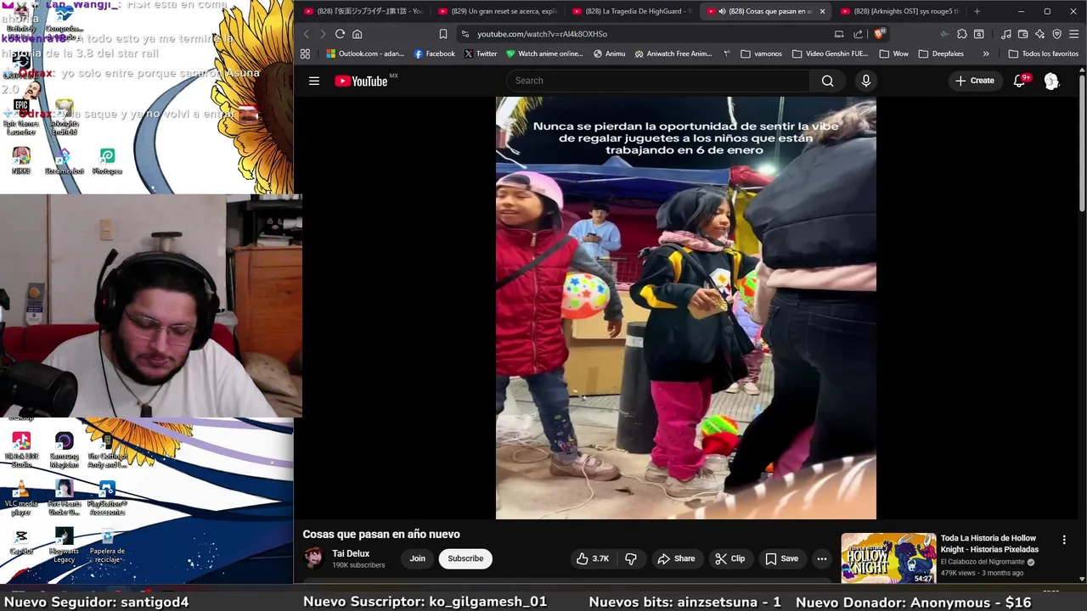Open Toda La Historia de Hollow Knight video
Viewport: 1087px width, 611px height.
[x=989, y=543]
